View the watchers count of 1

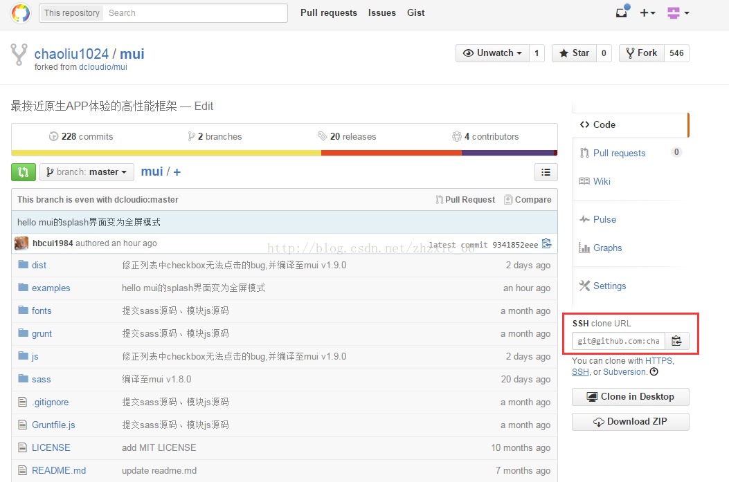click(x=537, y=53)
